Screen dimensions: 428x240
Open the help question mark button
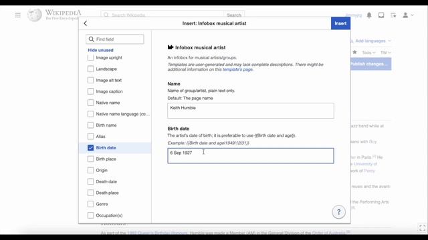click(x=338, y=212)
